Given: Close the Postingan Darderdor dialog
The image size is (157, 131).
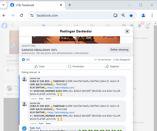Looking at the screenshot, I should click(127, 31).
